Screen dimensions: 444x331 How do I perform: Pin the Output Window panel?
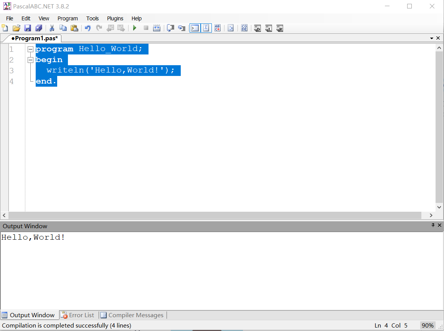click(433, 225)
